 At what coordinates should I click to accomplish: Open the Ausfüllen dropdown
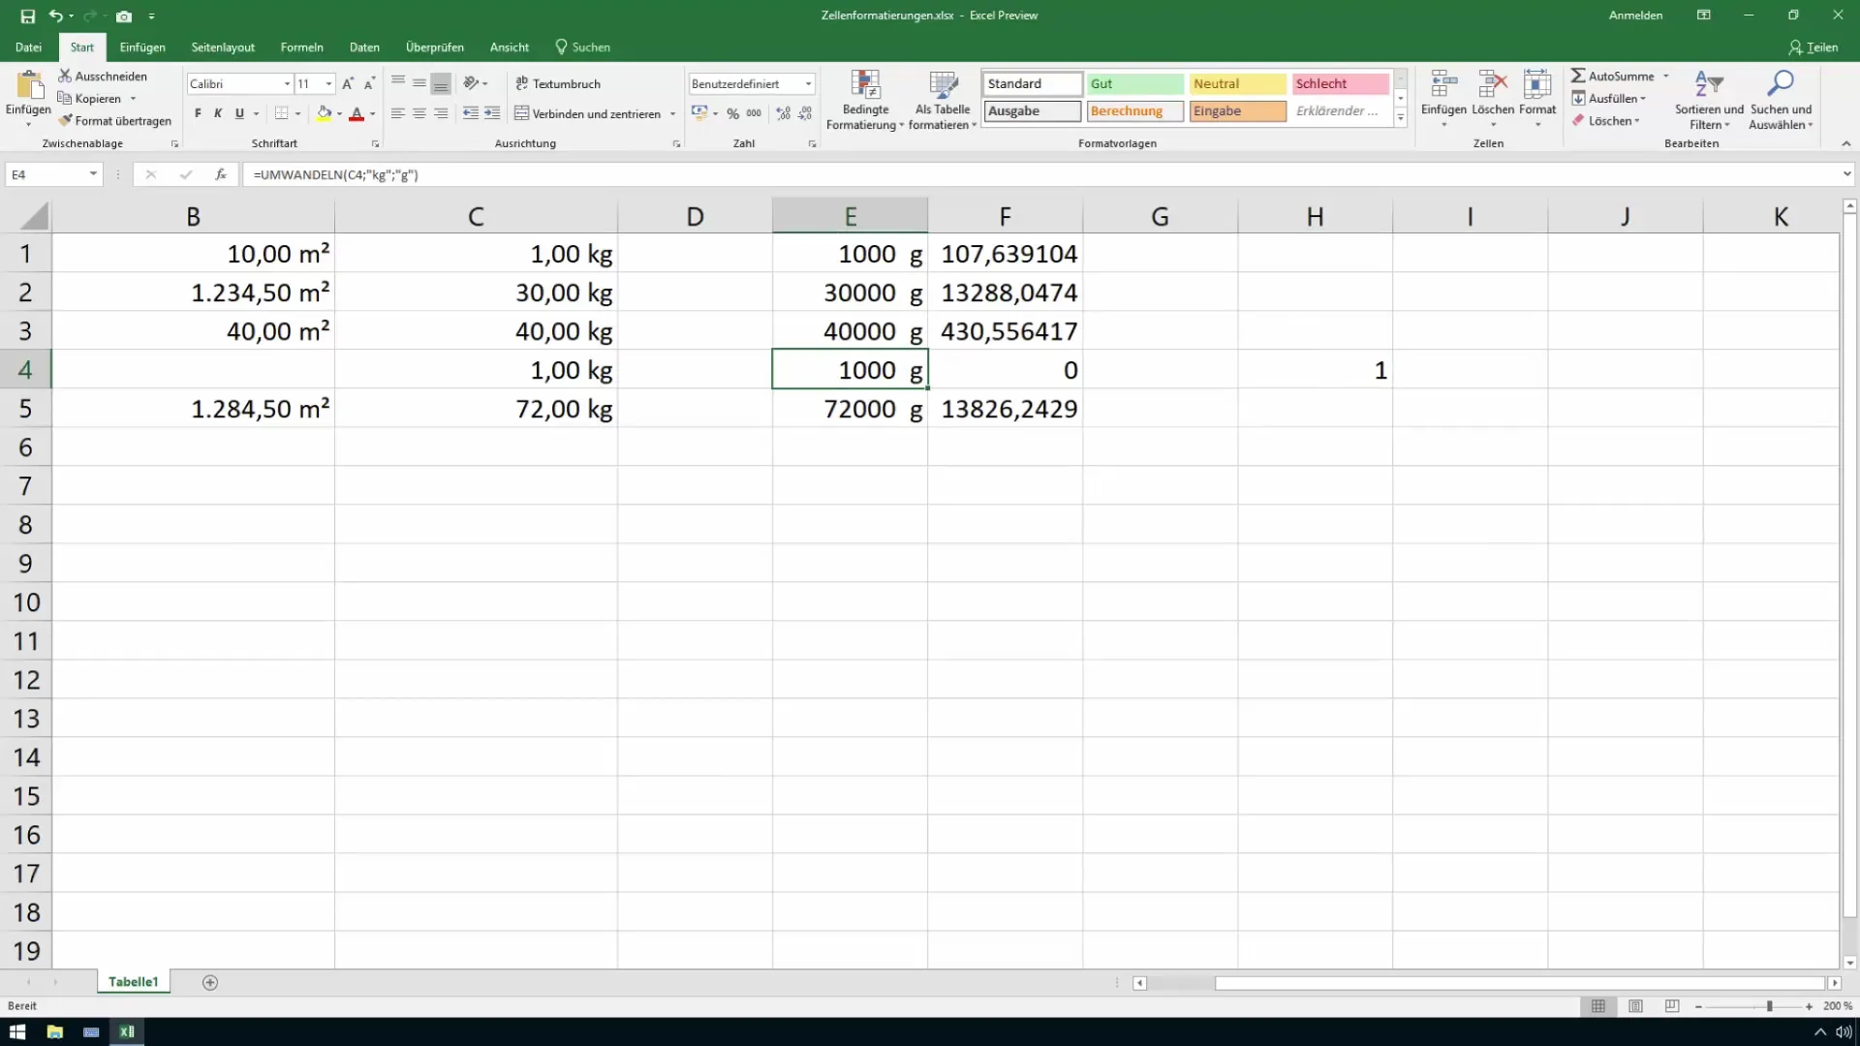tap(1609, 99)
